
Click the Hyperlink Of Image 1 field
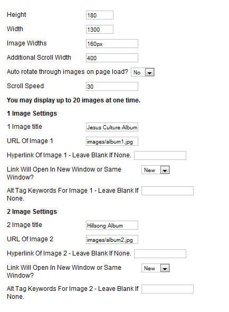[x=160, y=155]
